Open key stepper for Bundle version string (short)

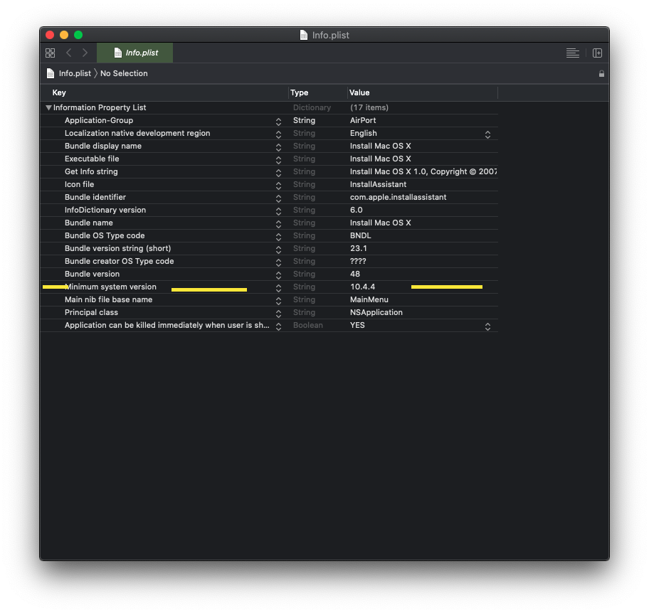point(278,250)
